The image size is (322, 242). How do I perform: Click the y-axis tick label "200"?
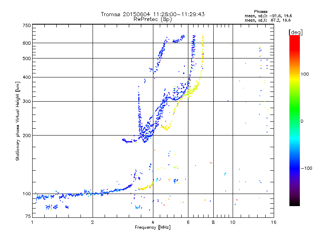pyautogui.click(x=27, y=136)
